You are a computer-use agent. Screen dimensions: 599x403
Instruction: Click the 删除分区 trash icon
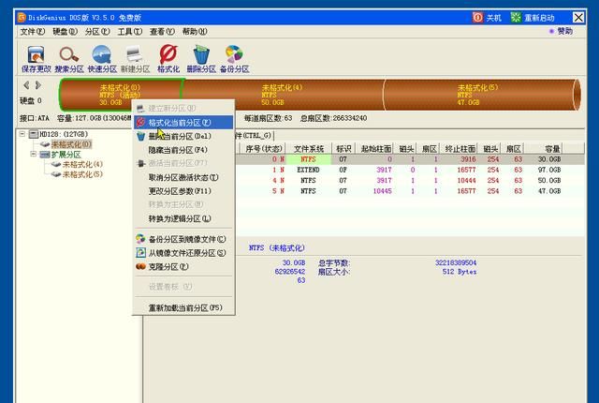201,58
